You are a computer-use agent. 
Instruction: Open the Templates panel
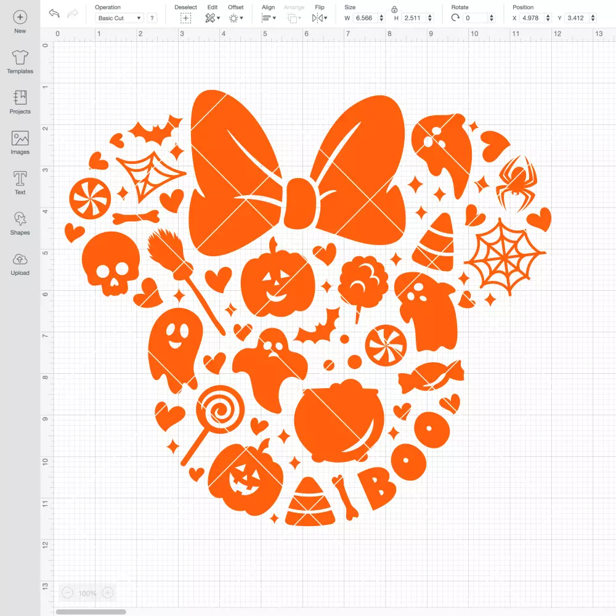click(x=20, y=62)
